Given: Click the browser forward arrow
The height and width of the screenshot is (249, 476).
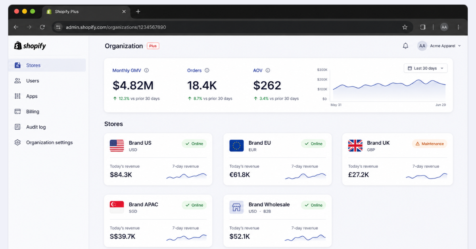Looking at the screenshot, I should pyautogui.click(x=29, y=27).
